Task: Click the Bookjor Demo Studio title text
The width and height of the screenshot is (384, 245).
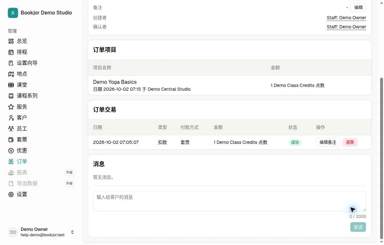Action: 46,13
